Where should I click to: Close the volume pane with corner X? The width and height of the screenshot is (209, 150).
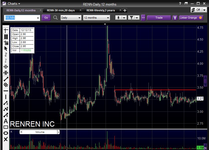coord(11,132)
